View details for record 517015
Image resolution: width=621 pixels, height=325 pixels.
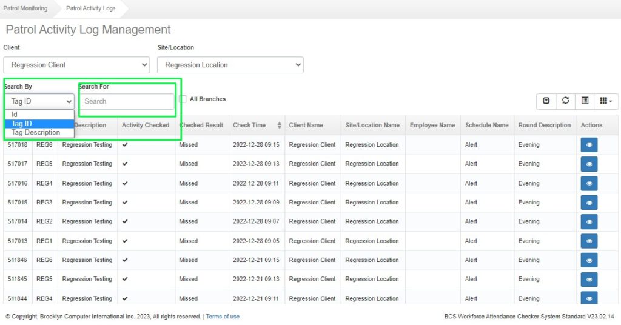(589, 203)
